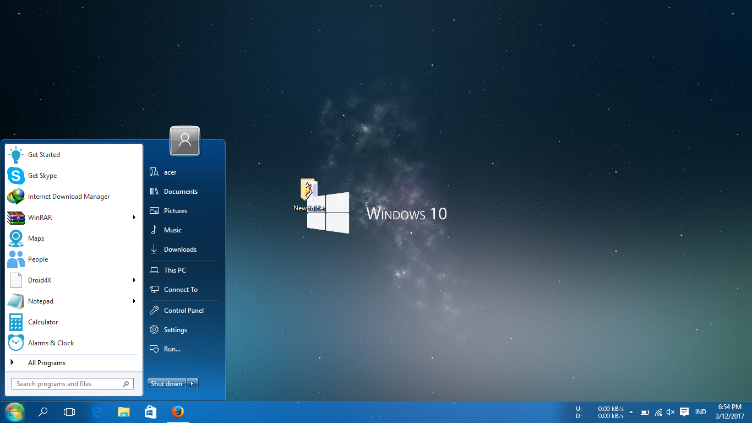Show All Programs list
The image size is (752, 423).
74,363
